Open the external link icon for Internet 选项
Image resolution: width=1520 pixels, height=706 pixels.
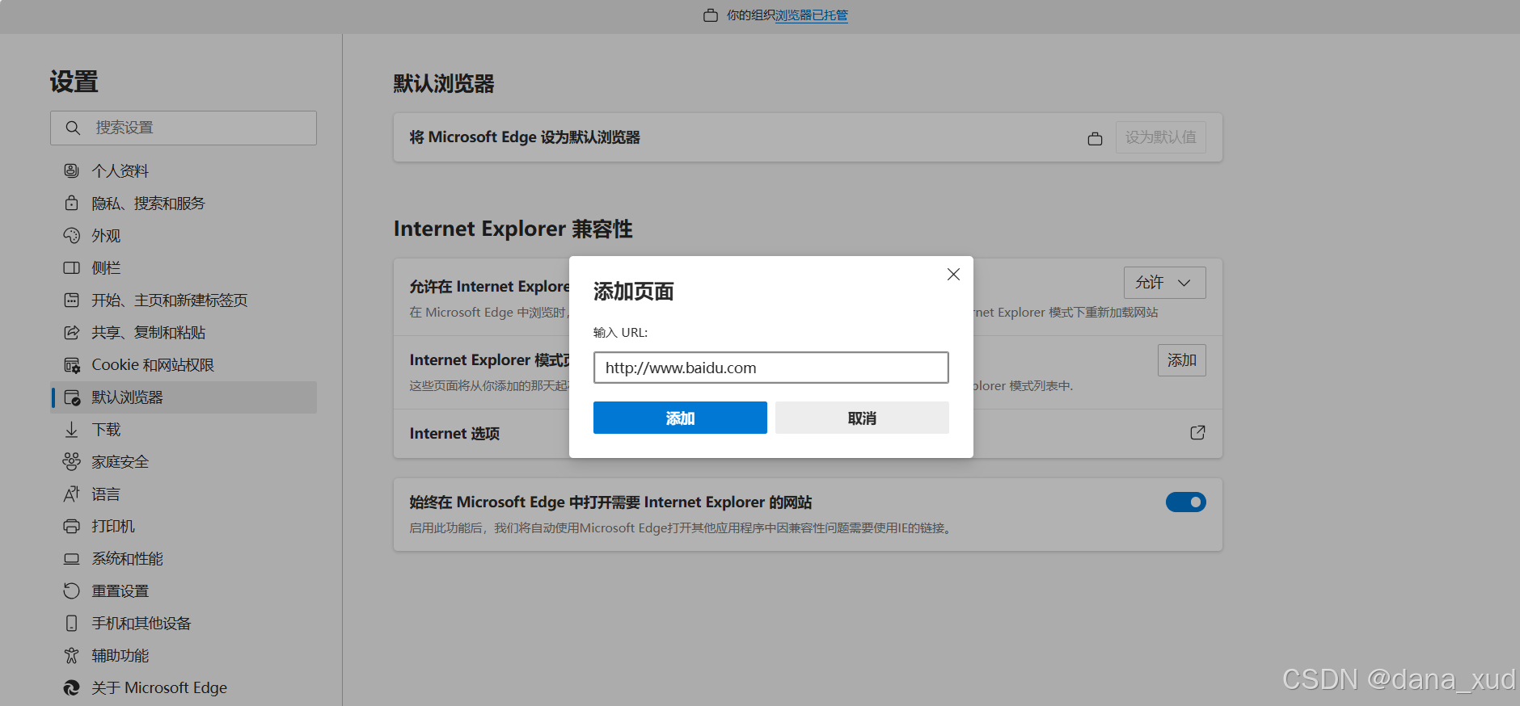click(x=1197, y=433)
